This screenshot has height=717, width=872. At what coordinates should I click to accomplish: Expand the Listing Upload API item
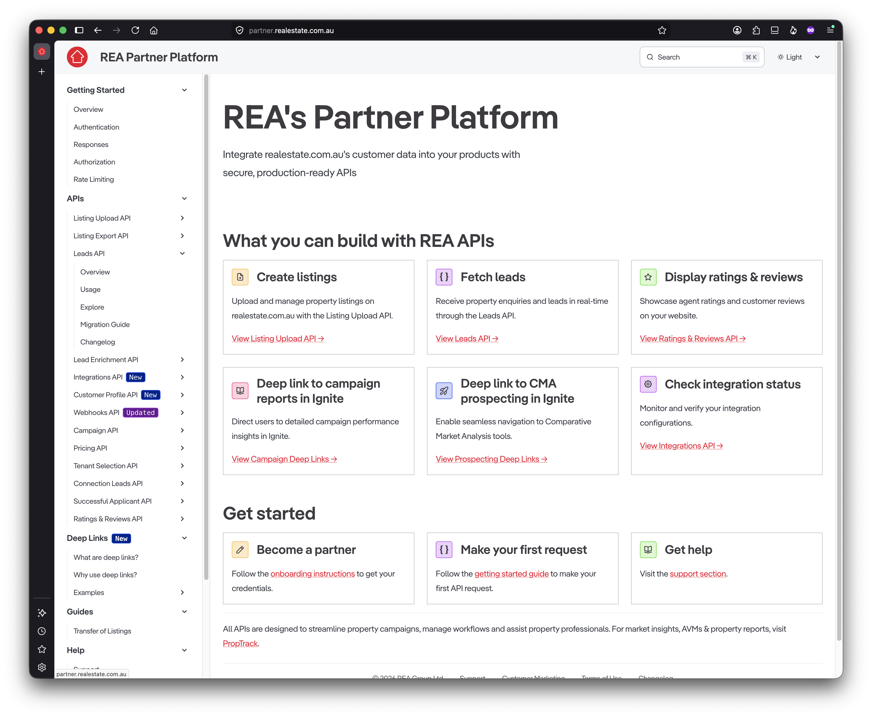click(183, 218)
